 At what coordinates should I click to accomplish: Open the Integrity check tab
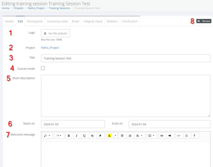(93, 21)
